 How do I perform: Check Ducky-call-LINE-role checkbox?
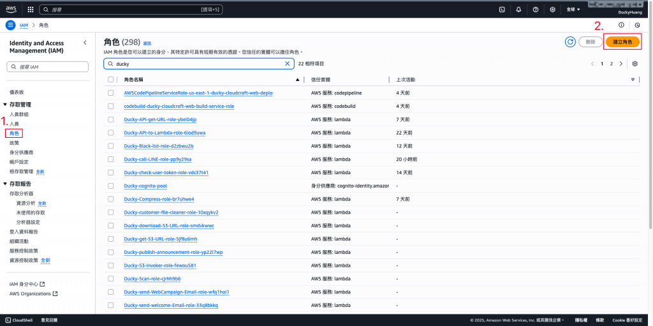(x=110, y=159)
